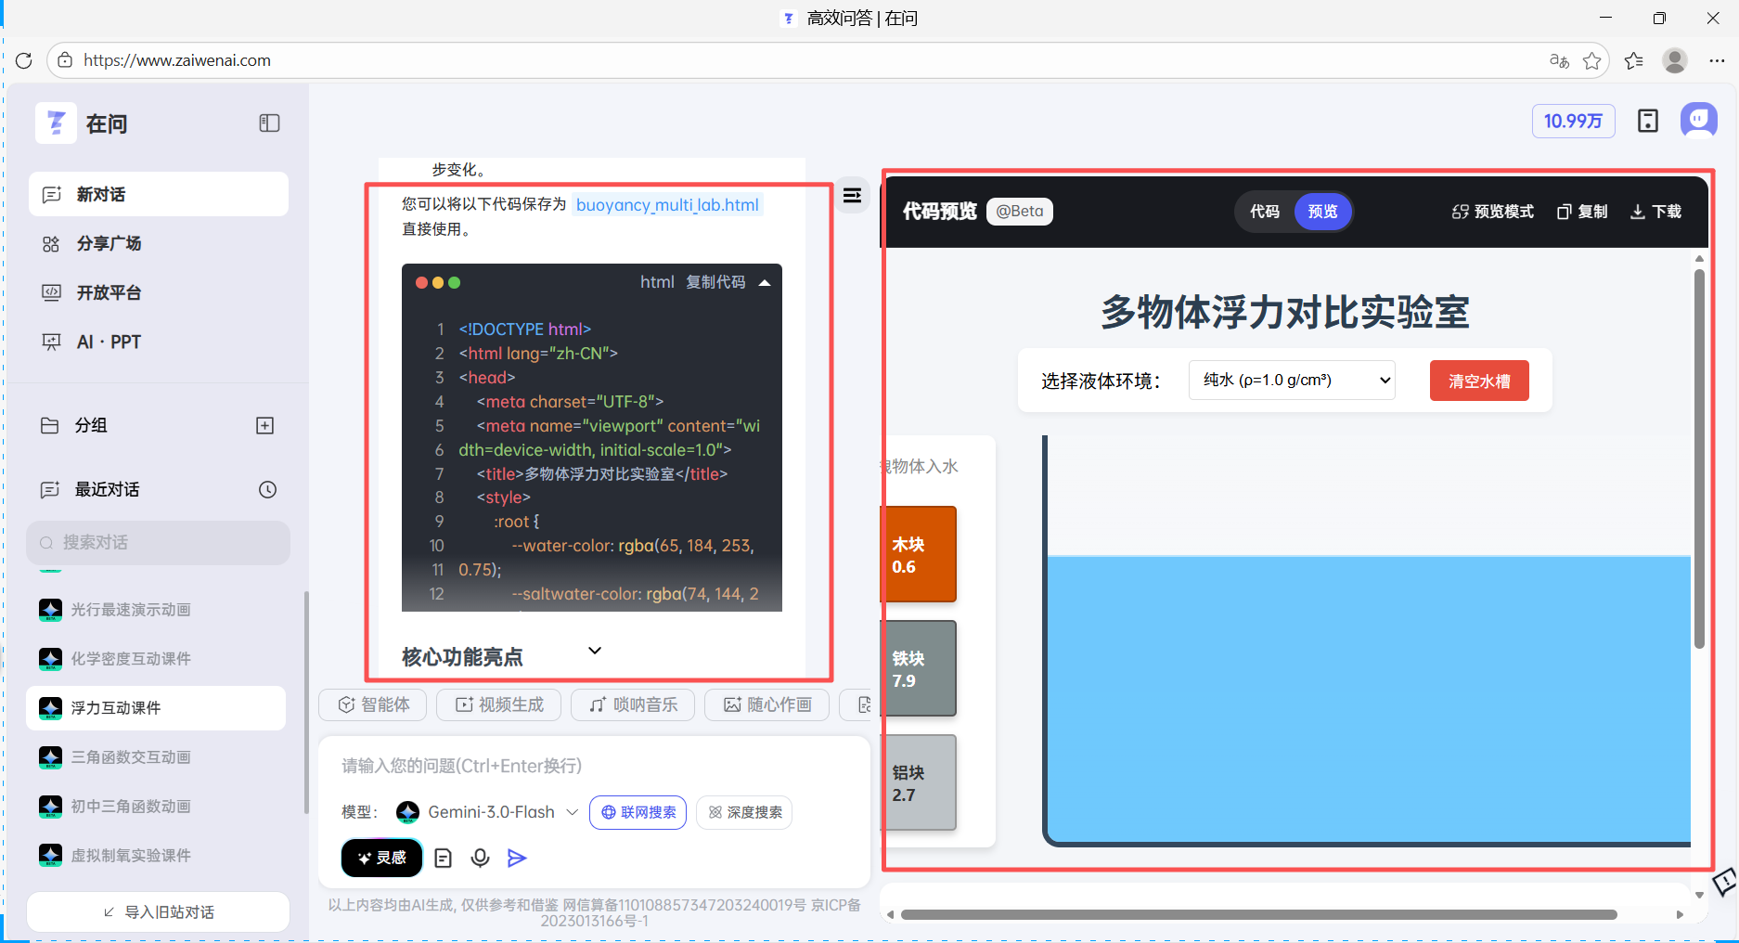Switch the preview panel to 代码 view
The image size is (1739, 943).
pyautogui.click(x=1264, y=212)
